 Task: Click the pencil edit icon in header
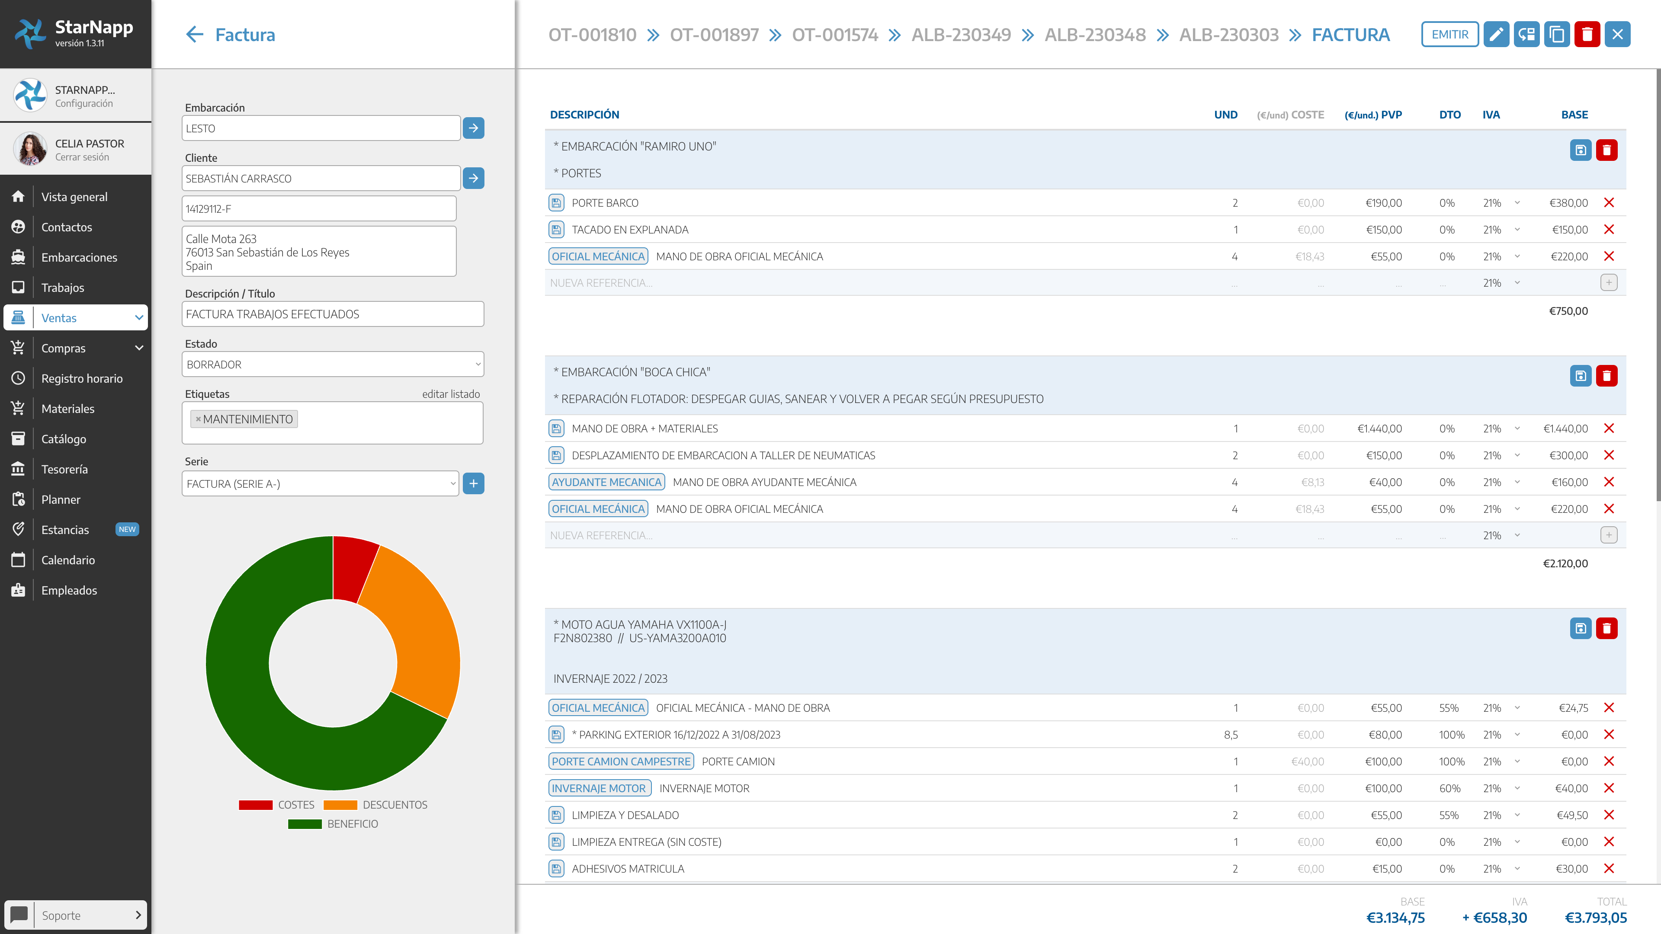[1496, 35]
